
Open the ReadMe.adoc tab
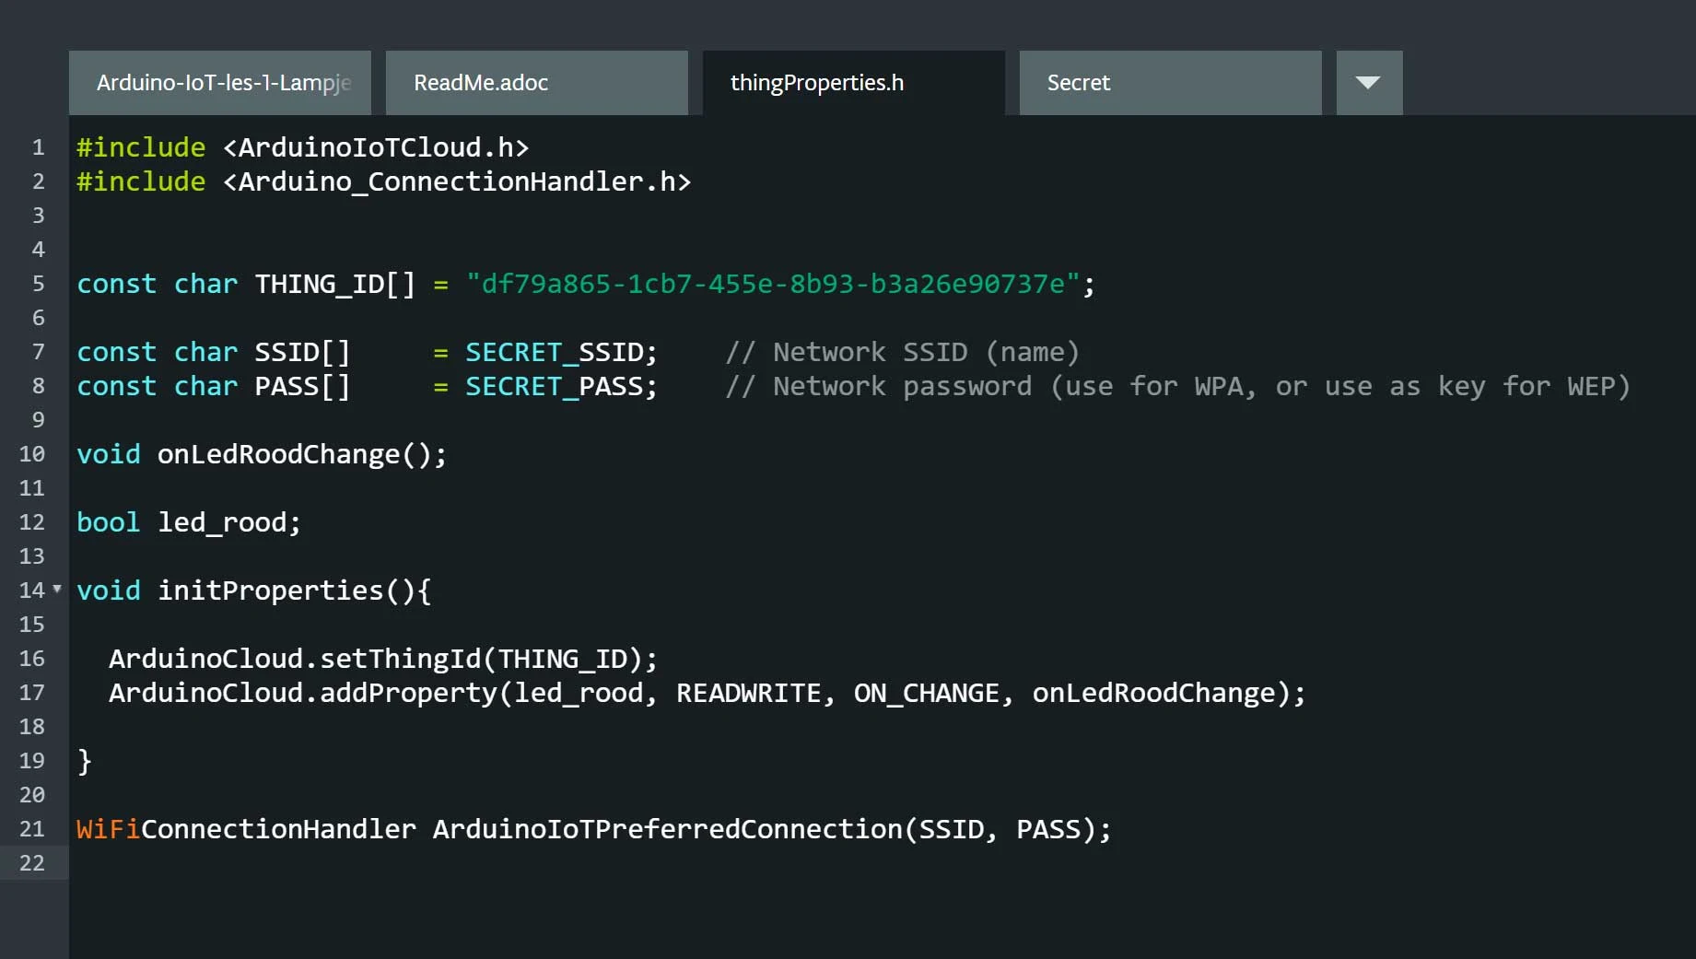click(x=537, y=83)
